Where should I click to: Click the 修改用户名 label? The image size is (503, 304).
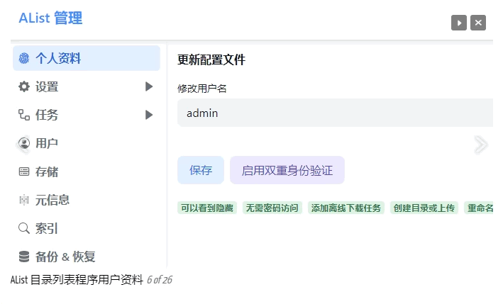pos(201,89)
